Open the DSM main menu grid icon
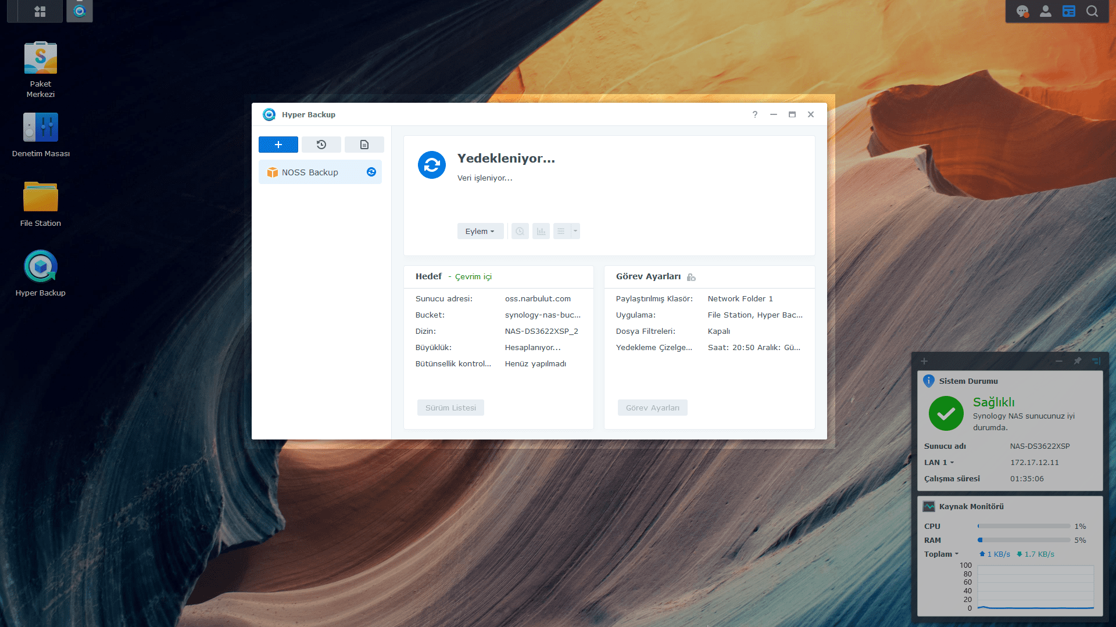 pyautogui.click(x=40, y=11)
